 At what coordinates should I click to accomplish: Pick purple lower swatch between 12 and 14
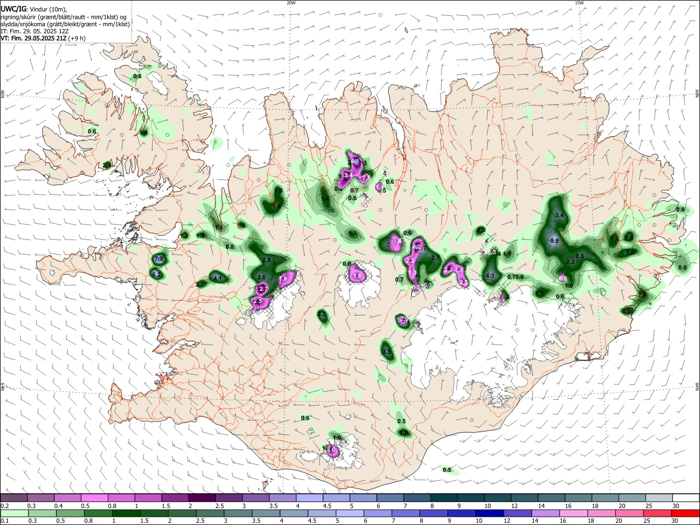pos(517,513)
